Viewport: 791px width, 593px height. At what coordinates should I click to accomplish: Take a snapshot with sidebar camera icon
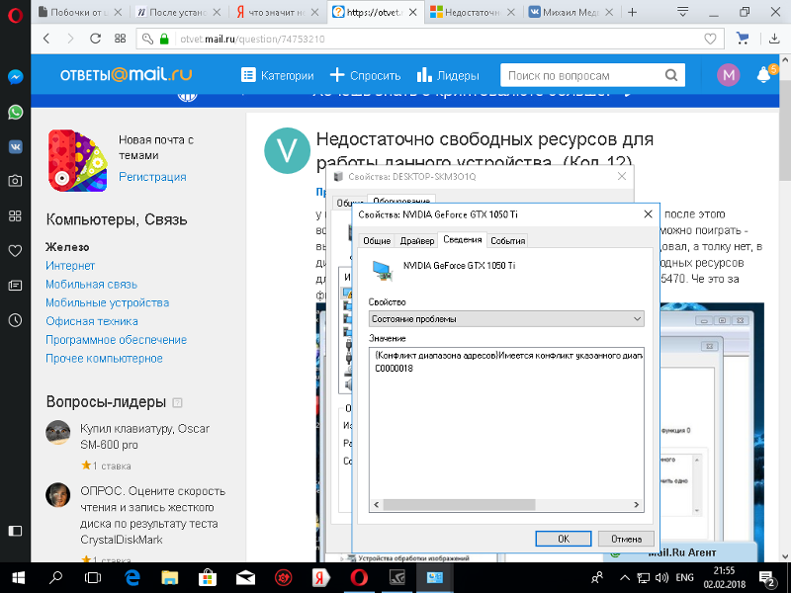pyautogui.click(x=15, y=181)
